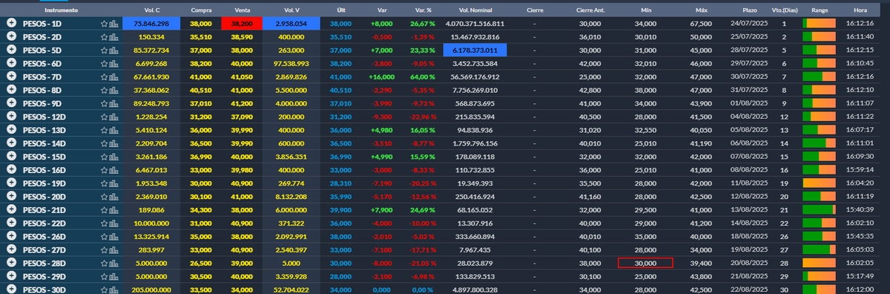Toggle favorite star for PESOS - 9D
This screenshot has height=294, width=890.
coord(105,103)
